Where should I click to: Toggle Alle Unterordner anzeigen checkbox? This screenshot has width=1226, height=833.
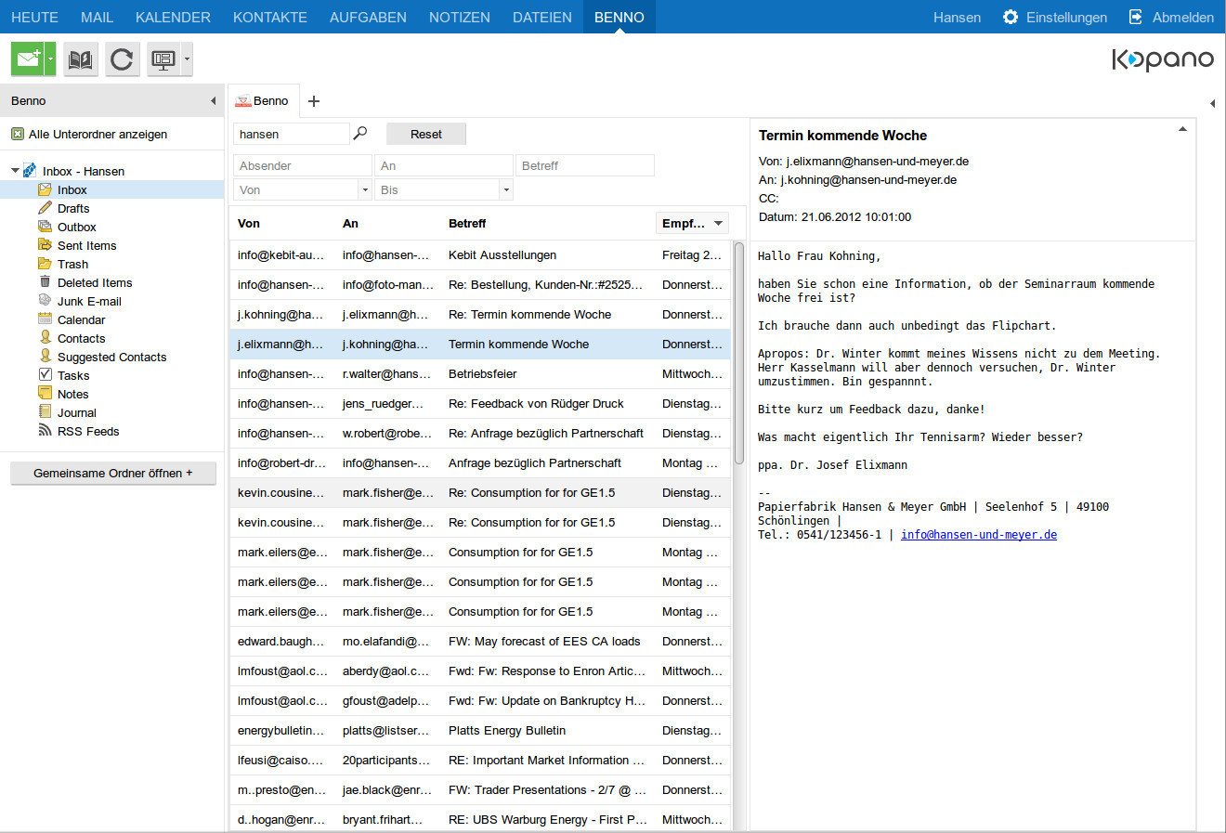click(18, 134)
